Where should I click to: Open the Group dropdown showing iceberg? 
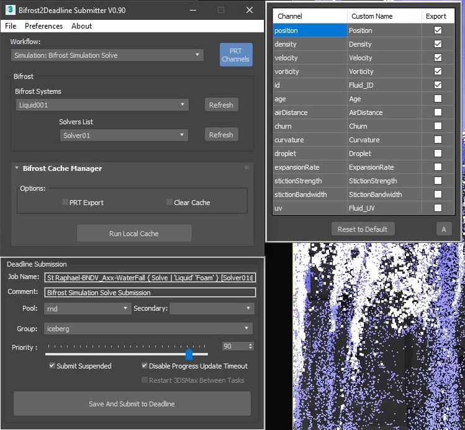click(148, 329)
